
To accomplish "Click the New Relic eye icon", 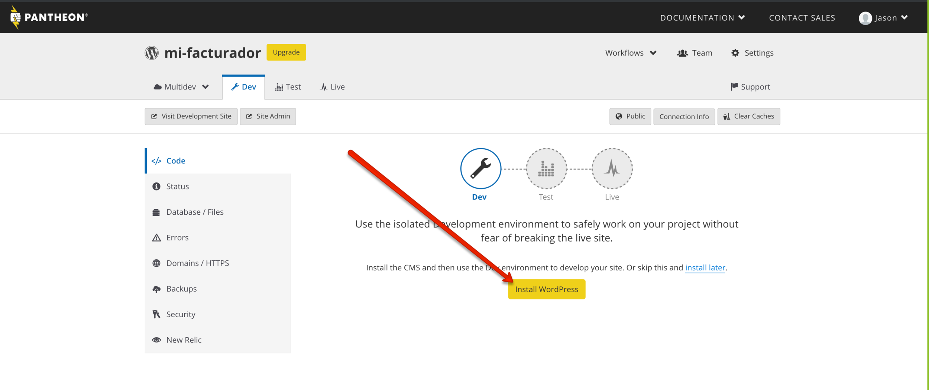I will (156, 340).
